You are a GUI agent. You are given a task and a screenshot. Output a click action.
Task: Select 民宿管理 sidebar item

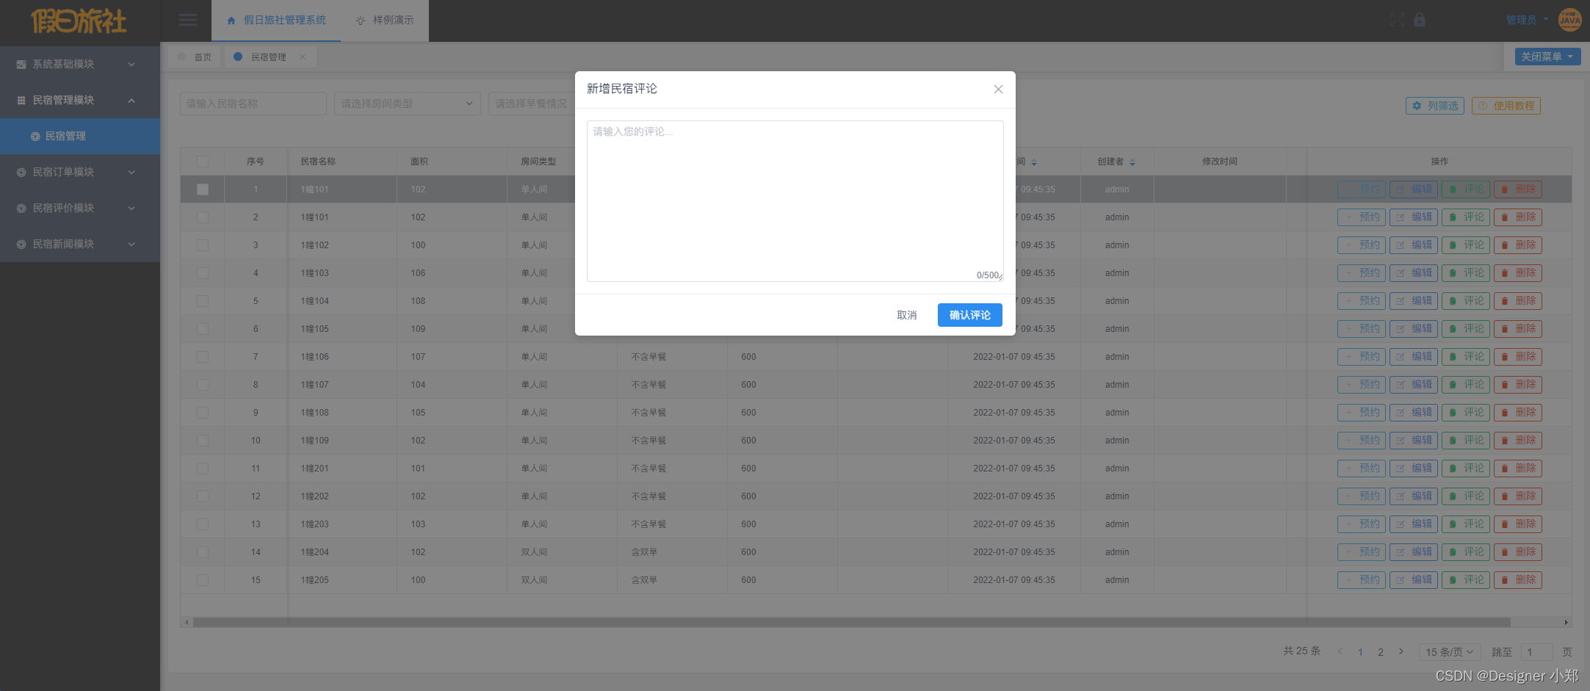click(x=80, y=137)
